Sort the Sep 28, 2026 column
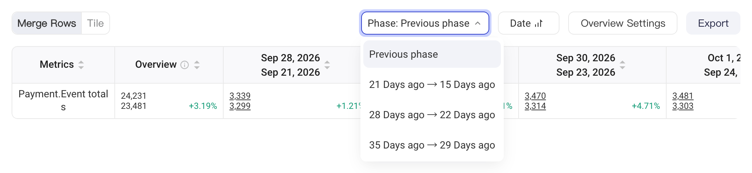The image size is (752, 173). pyautogui.click(x=327, y=65)
